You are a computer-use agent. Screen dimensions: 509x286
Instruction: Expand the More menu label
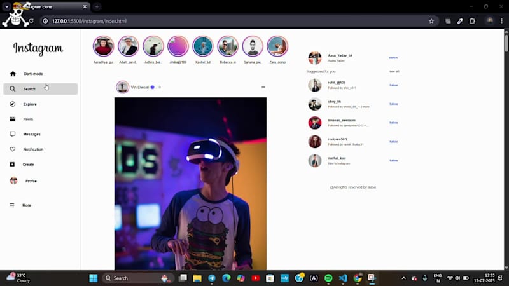coord(27,205)
